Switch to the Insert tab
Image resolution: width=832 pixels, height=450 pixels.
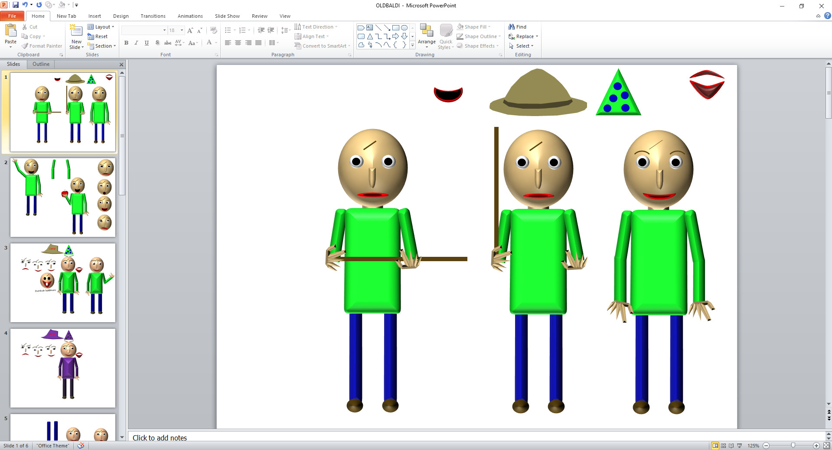pos(95,16)
